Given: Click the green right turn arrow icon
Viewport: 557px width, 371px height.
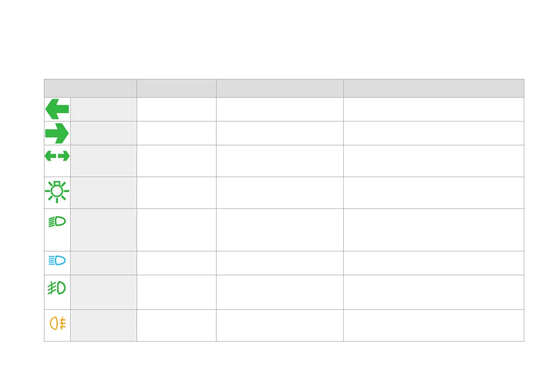Looking at the screenshot, I should point(57,133).
